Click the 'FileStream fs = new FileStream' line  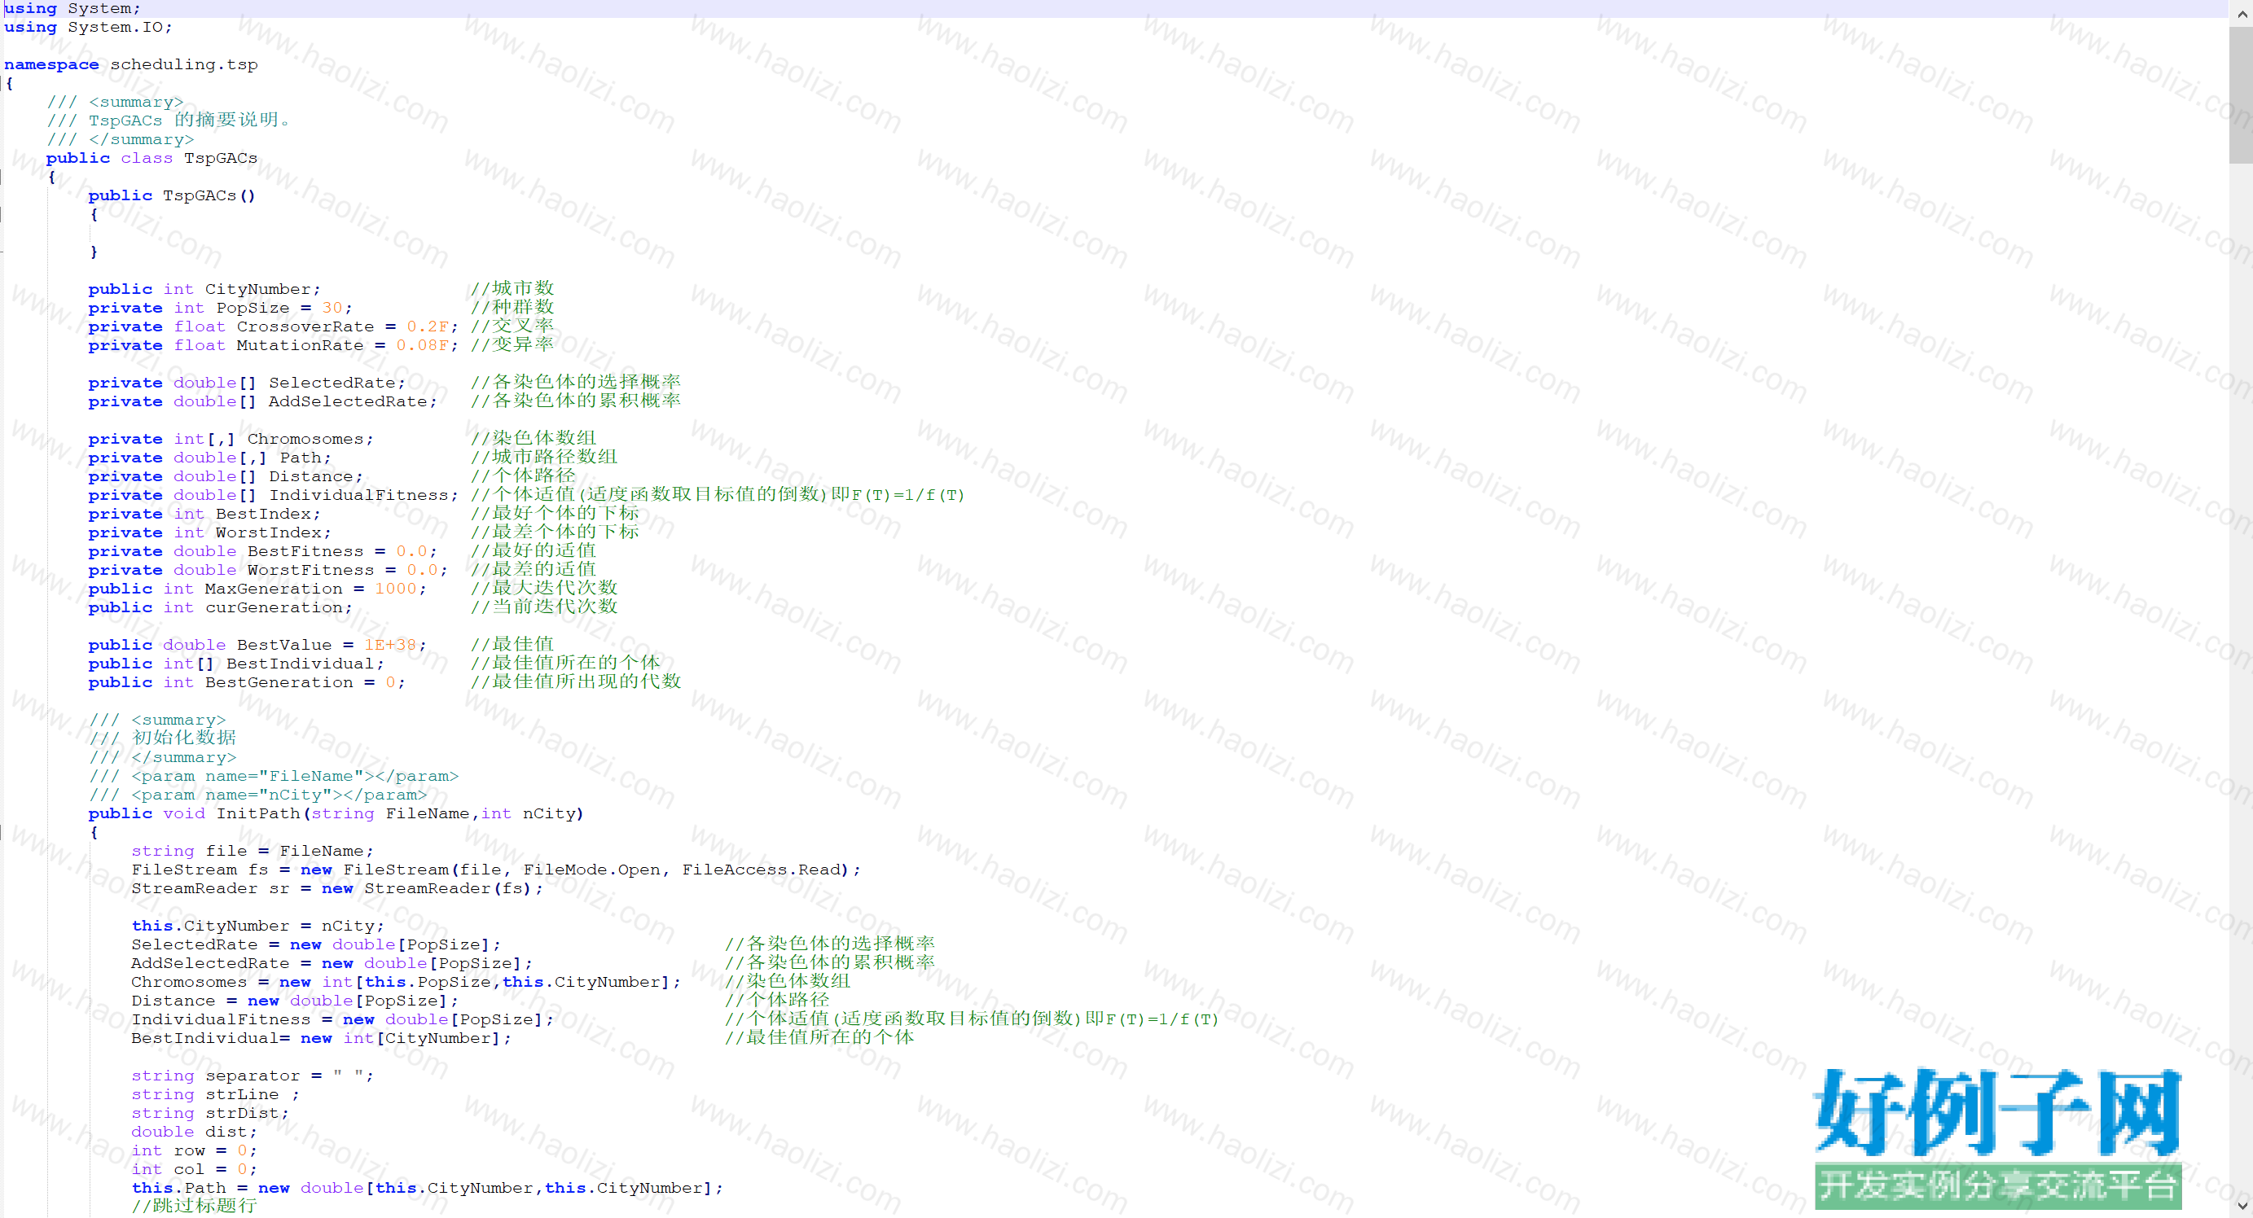coord(496,870)
